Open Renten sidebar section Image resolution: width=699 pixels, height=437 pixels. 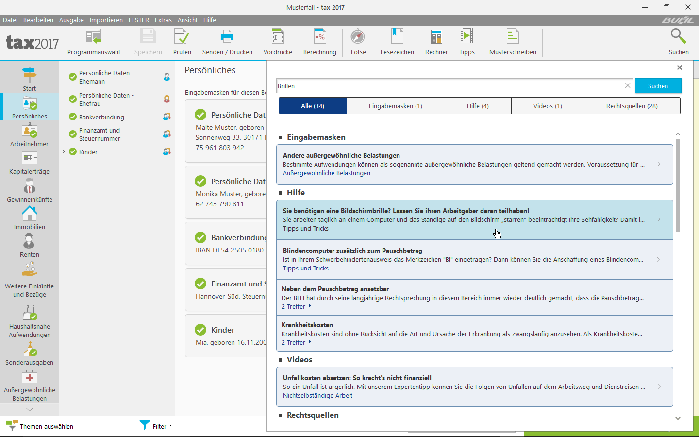coord(29,245)
